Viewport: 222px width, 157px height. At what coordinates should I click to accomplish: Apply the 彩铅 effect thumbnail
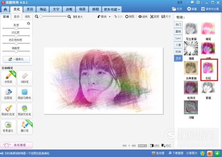tap(208, 68)
